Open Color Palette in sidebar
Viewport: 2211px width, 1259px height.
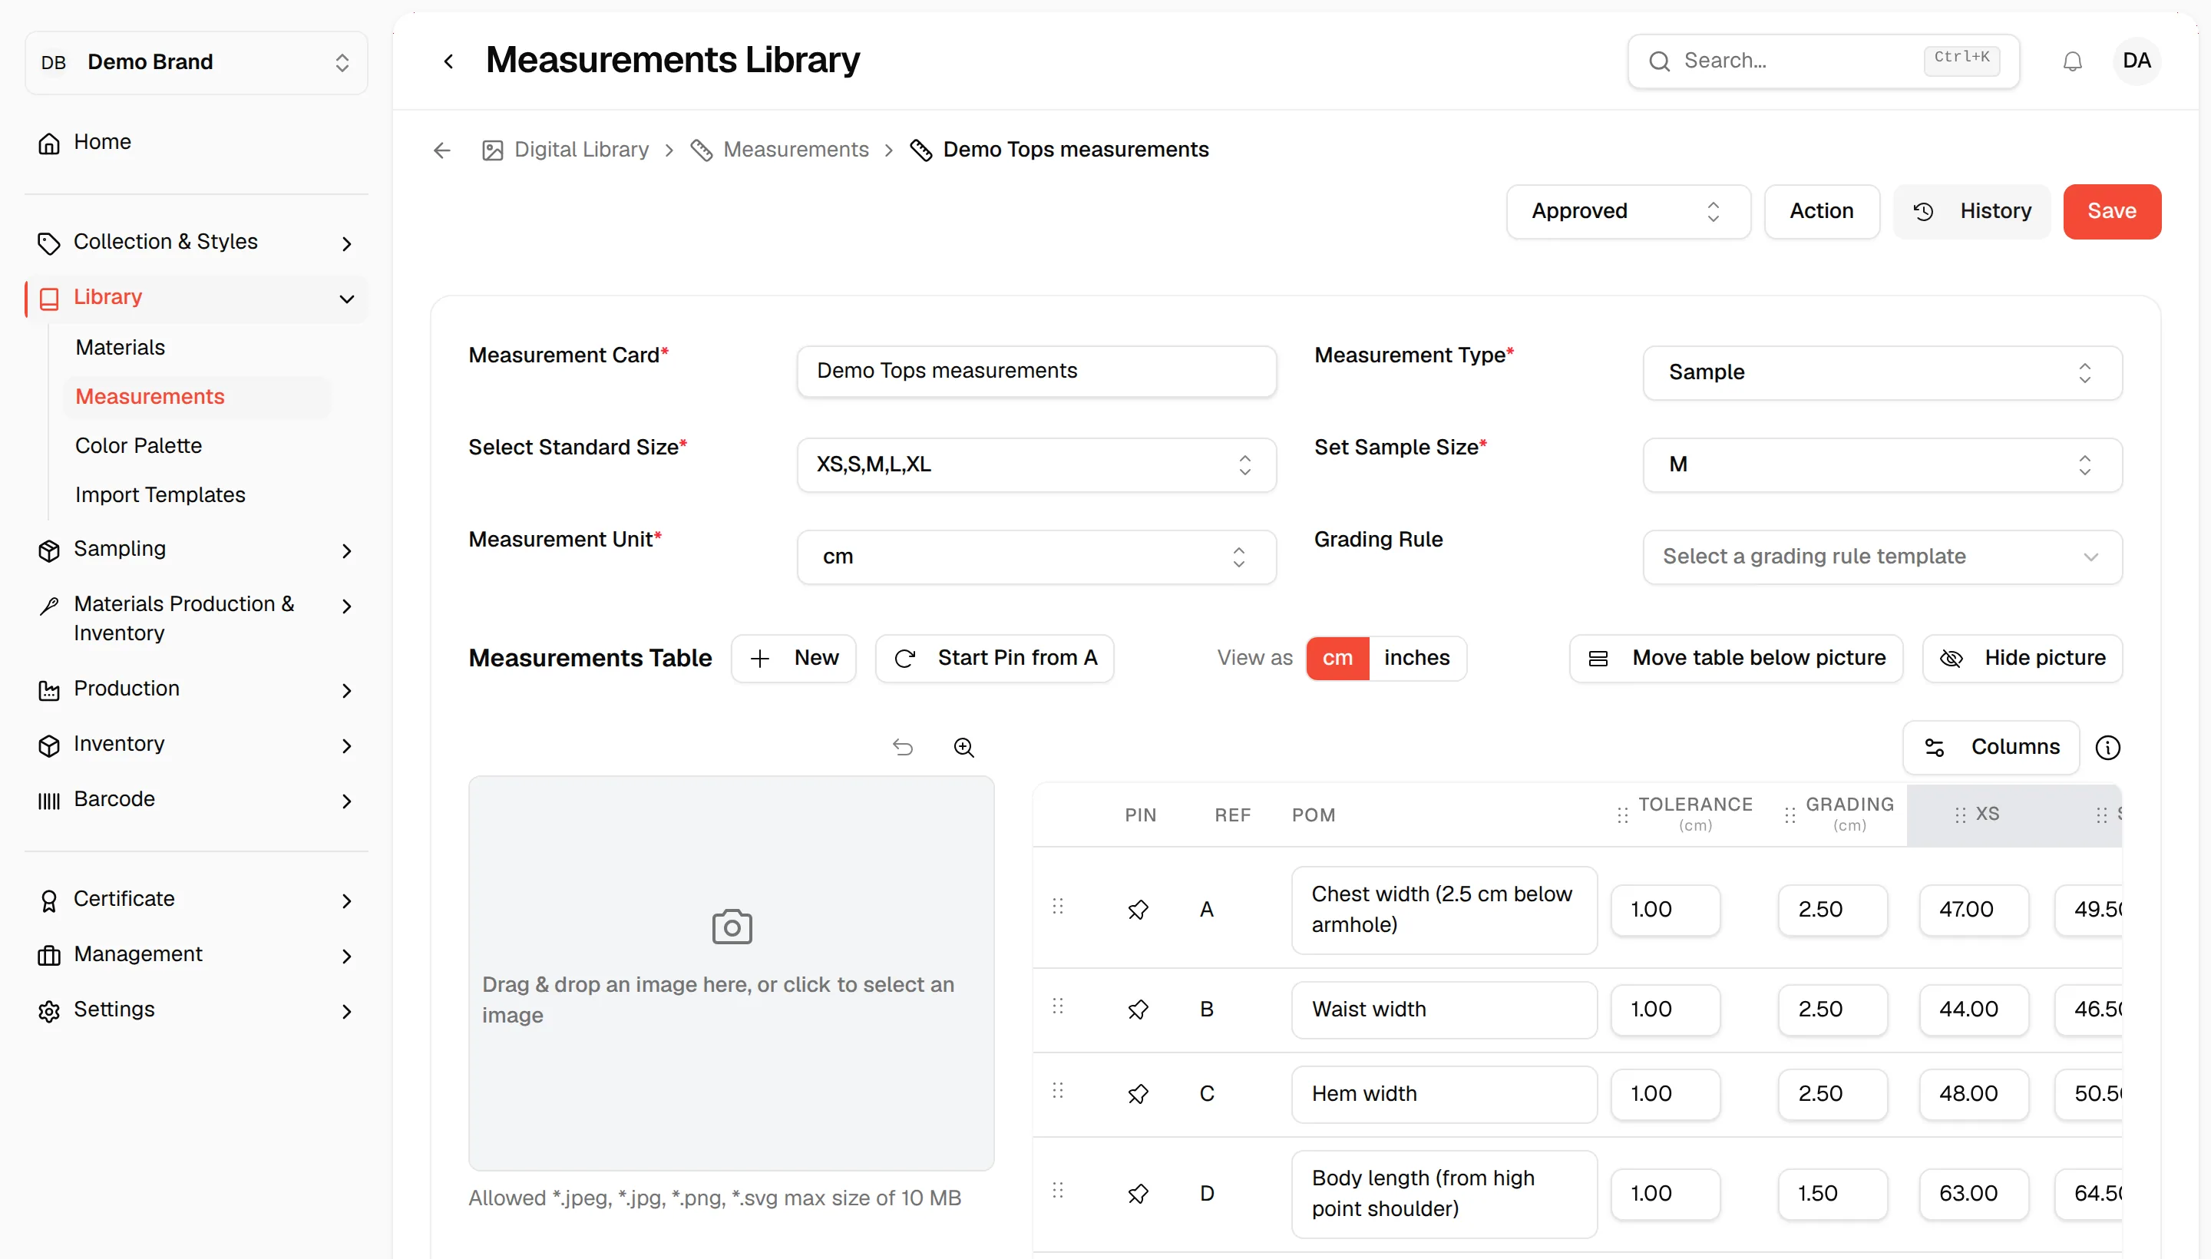pos(138,446)
